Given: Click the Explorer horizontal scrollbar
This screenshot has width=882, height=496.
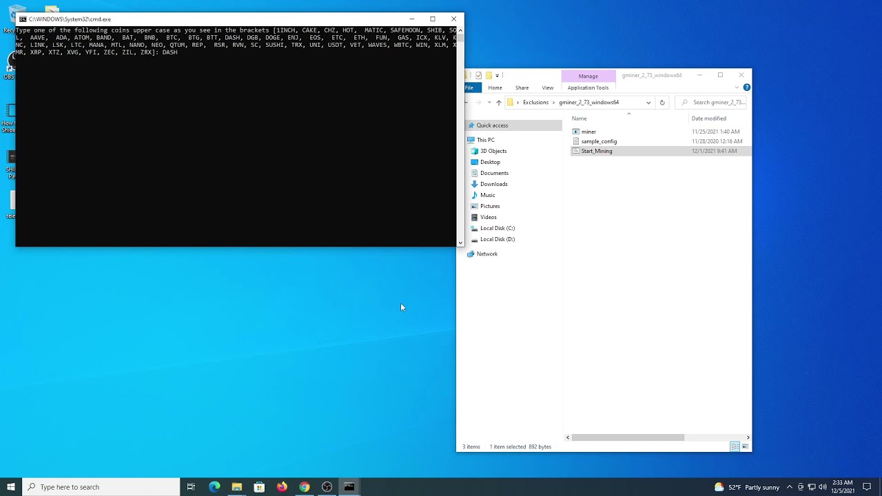Looking at the screenshot, I should coord(628,437).
